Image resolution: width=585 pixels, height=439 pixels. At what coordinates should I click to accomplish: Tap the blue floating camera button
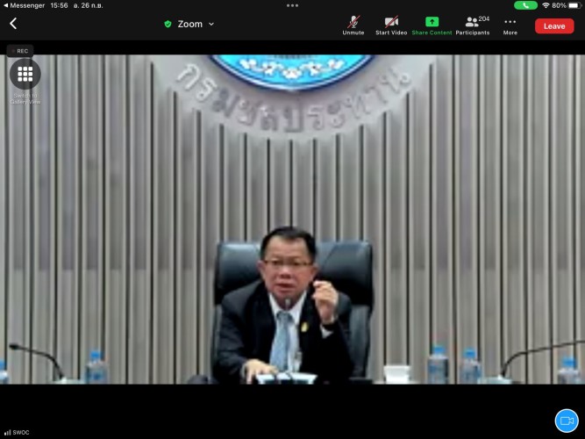(567, 421)
